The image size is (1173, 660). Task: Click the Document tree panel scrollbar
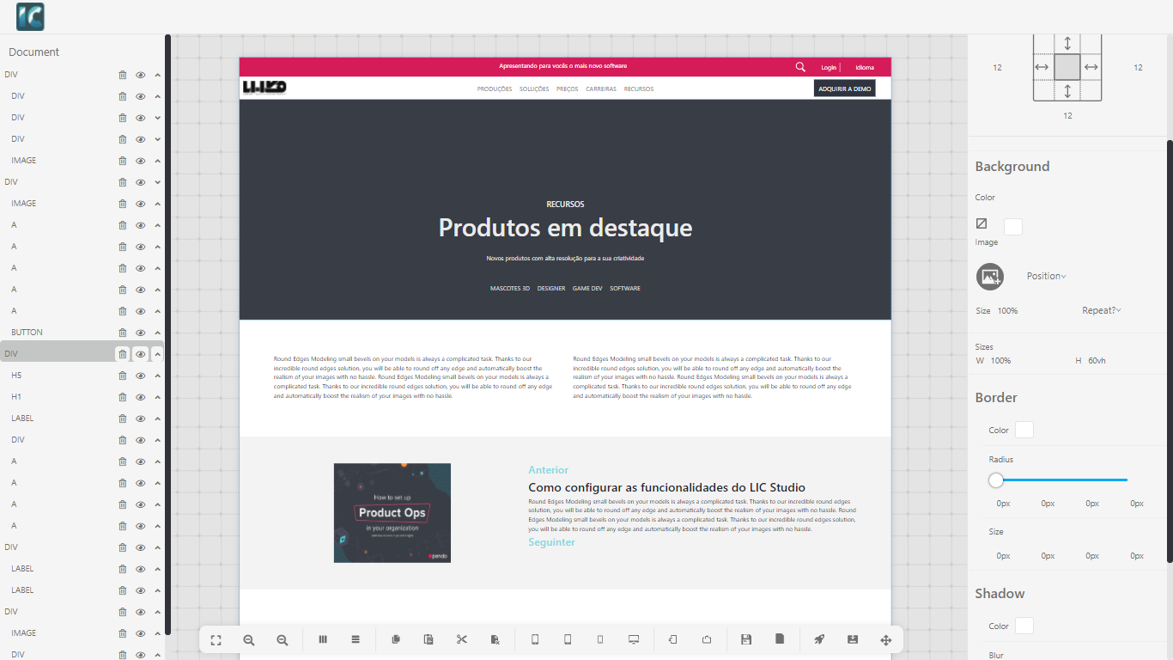(x=168, y=335)
